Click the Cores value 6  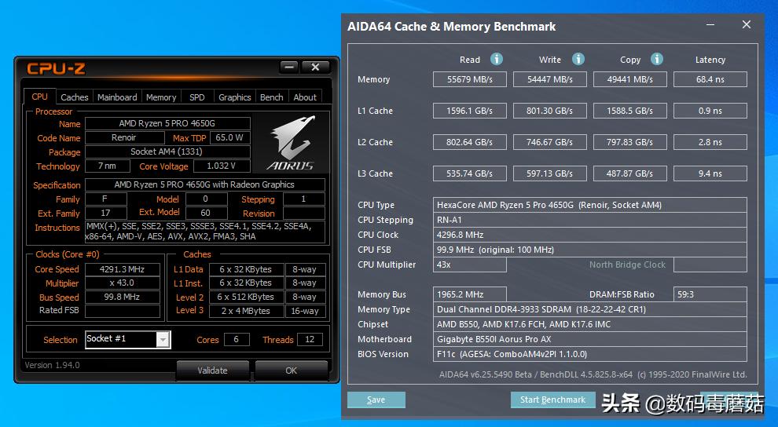point(237,339)
